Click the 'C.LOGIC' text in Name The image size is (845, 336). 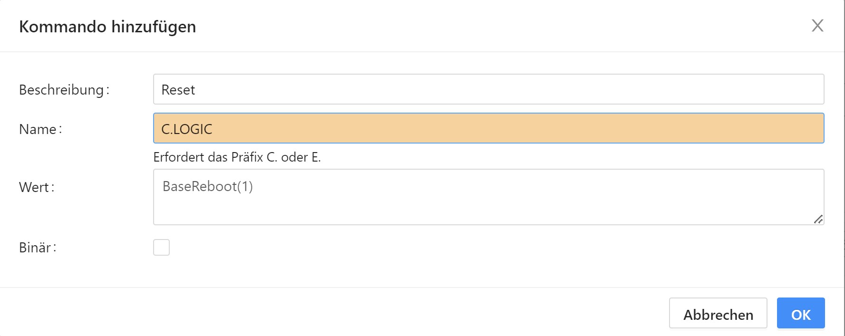pyautogui.click(x=187, y=129)
